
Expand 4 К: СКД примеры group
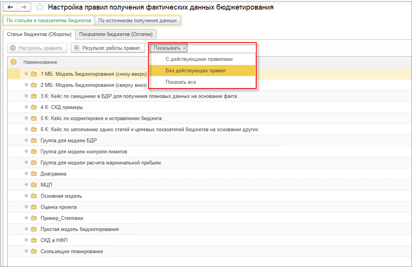26,107
